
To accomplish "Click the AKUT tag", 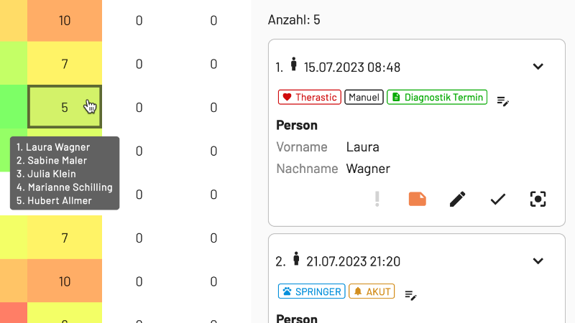I will click(372, 291).
